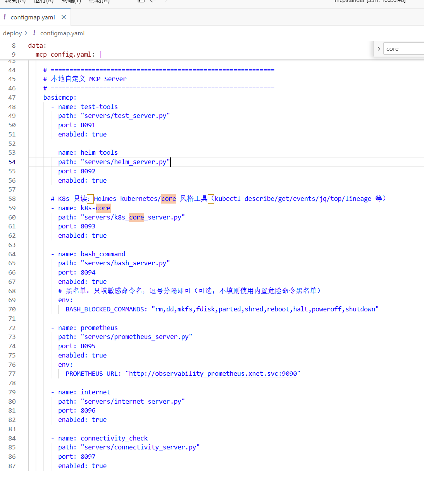Click on name: bash_command
Viewport: 424px width, 494px height.
(92, 254)
